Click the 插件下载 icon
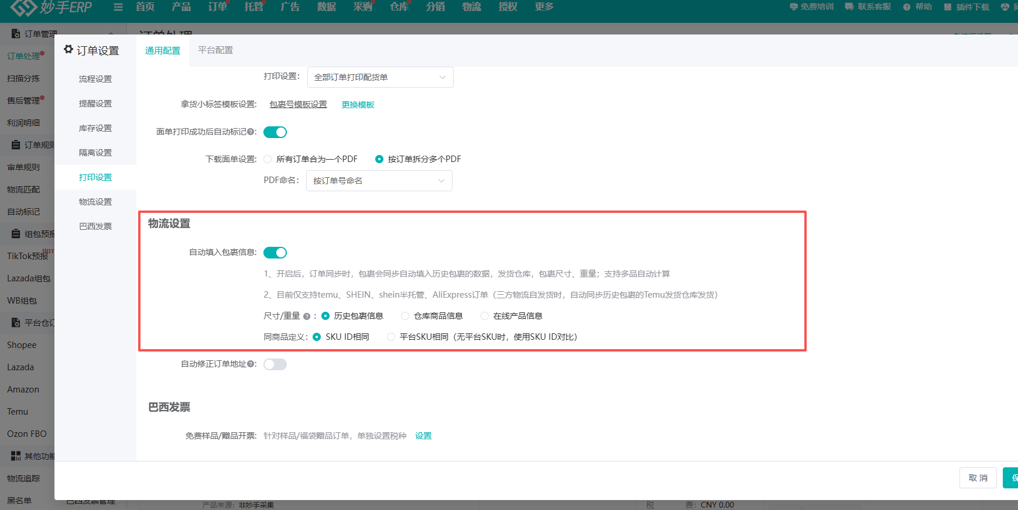 click(x=948, y=7)
